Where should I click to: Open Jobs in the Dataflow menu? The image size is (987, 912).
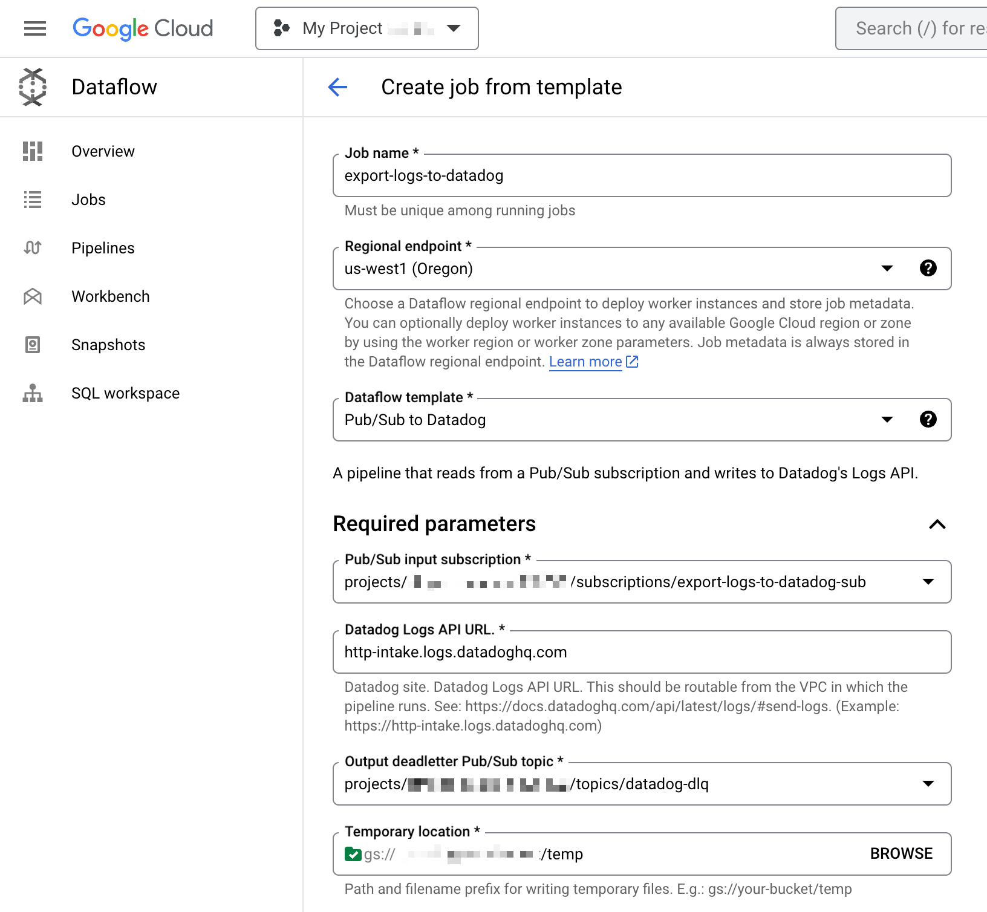(88, 200)
